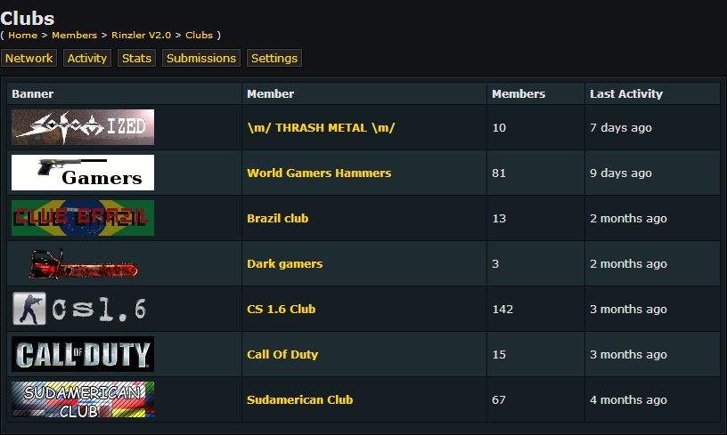Click the CS 1.6 Club link
The height and width of the screenshot is (435, 727).
coord(281,310)
